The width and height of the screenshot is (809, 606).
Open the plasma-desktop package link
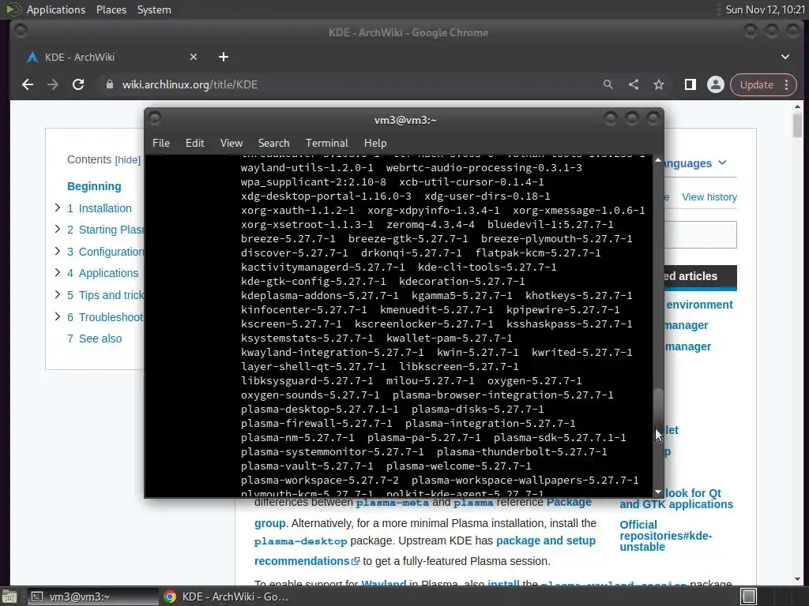point(300,541)
